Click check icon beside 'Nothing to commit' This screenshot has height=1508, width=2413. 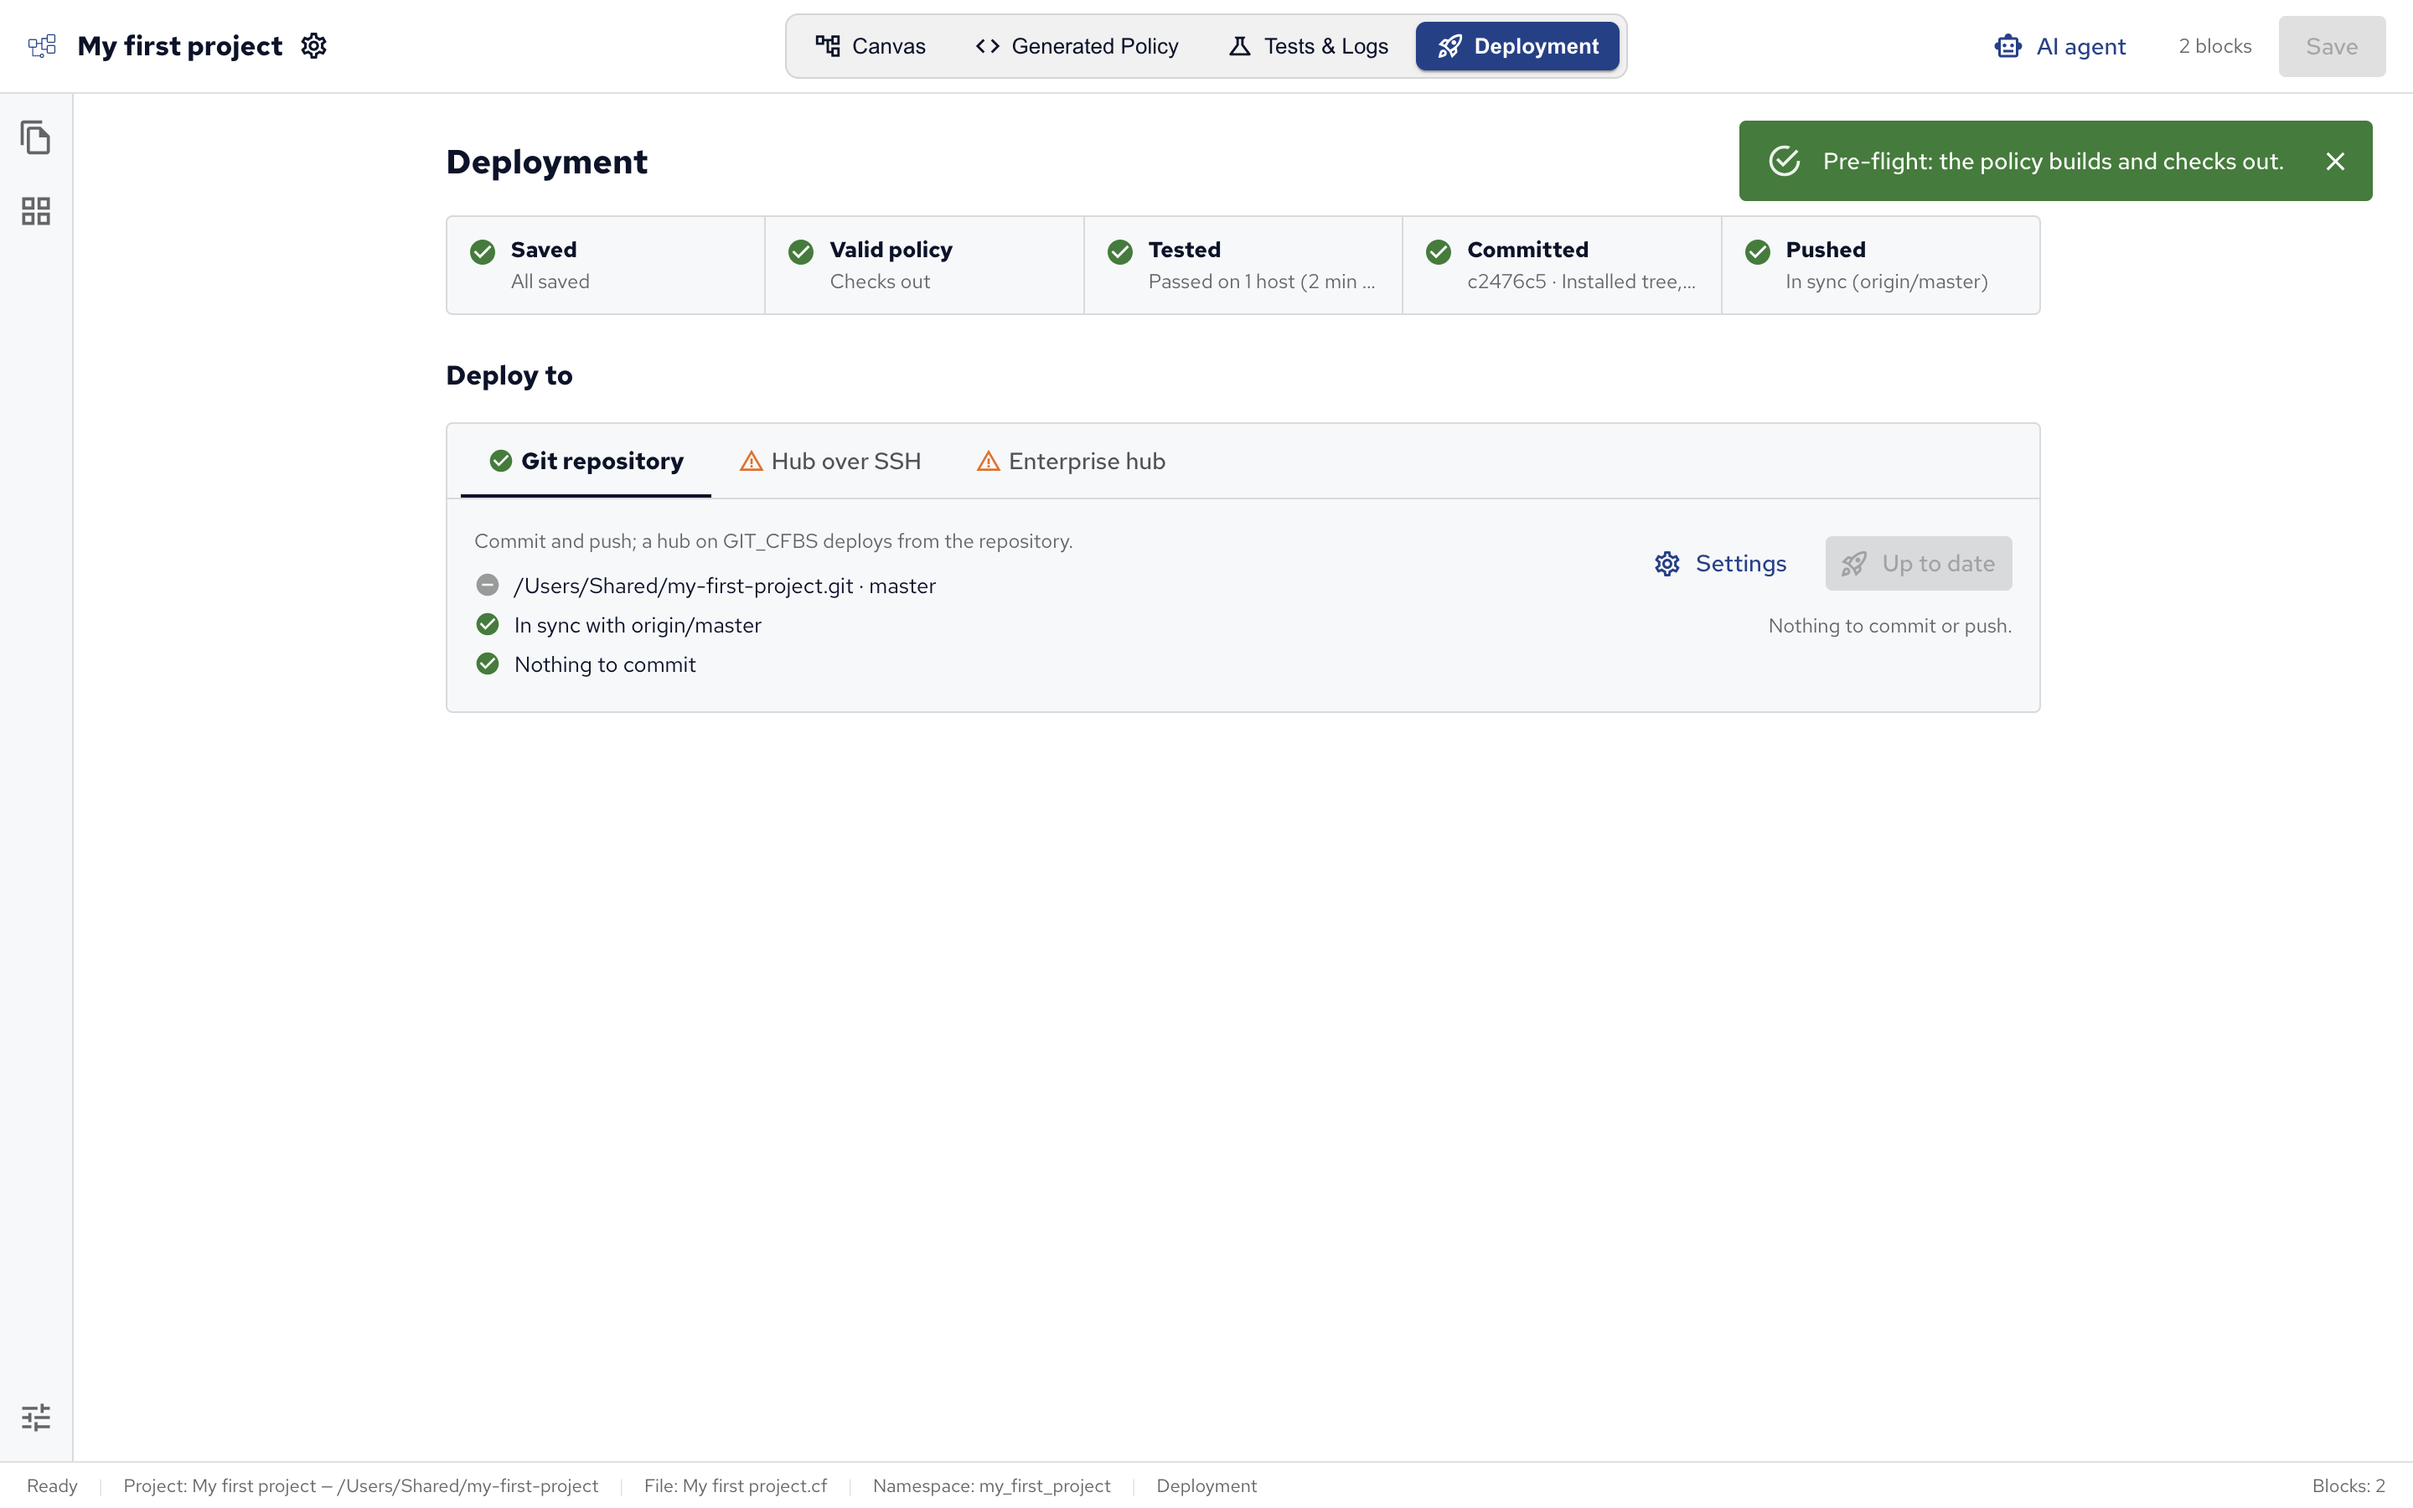[488, 664]
